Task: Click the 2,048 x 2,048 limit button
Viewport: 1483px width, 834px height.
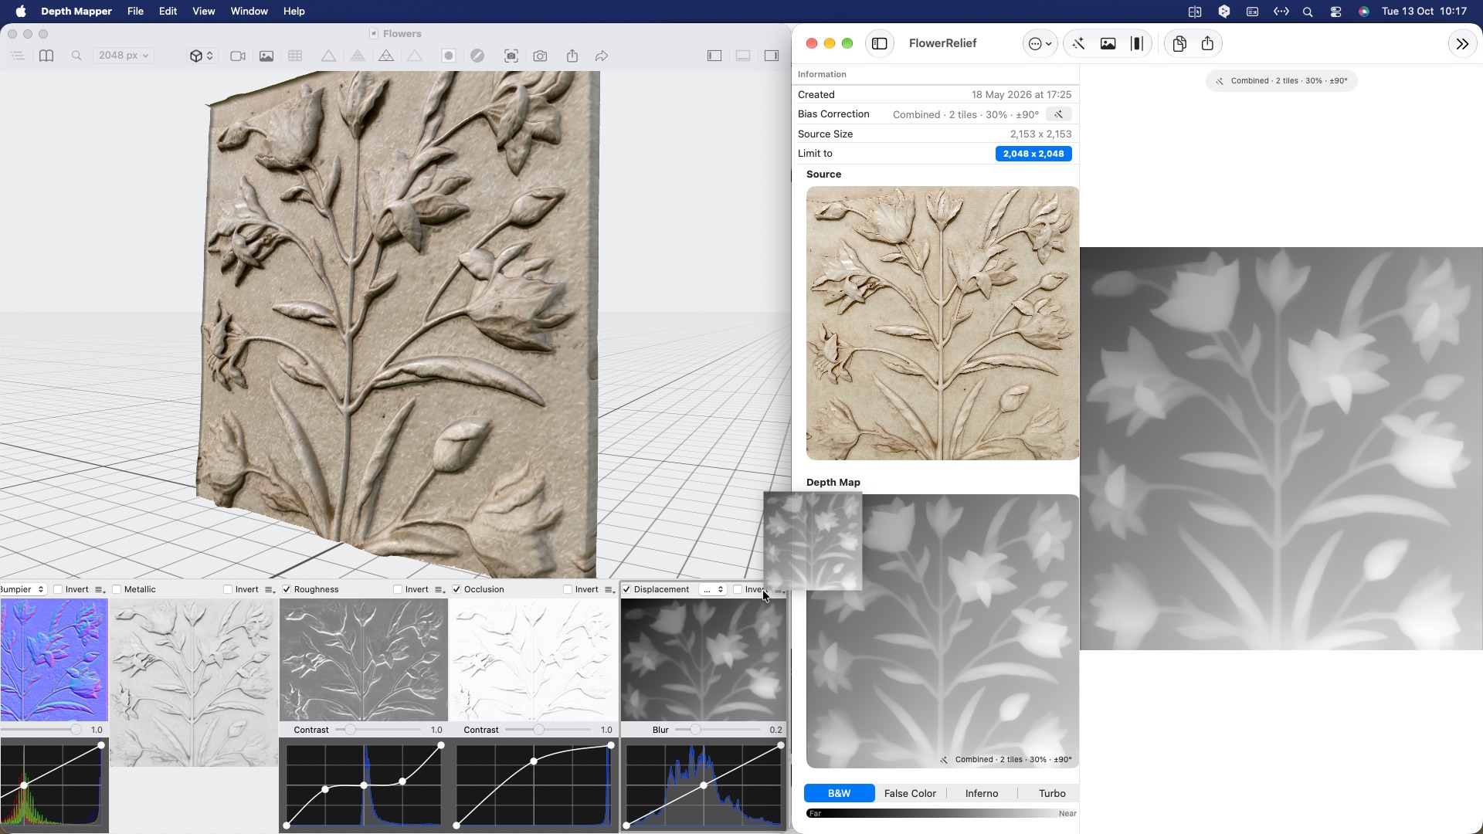Action: [1033, 154]
